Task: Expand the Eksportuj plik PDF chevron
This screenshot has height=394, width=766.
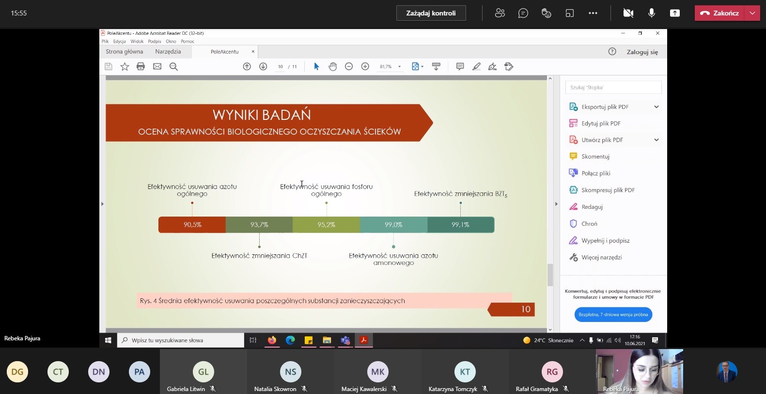Action: coord(657,107)
